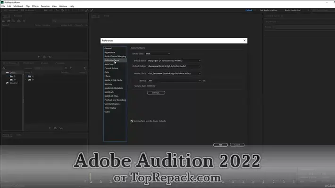Open the File menu
335x188 pixels.
3,6
